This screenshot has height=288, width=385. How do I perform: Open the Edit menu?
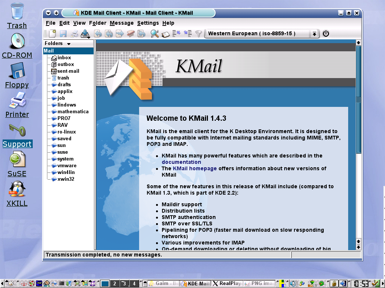(64, 23)
